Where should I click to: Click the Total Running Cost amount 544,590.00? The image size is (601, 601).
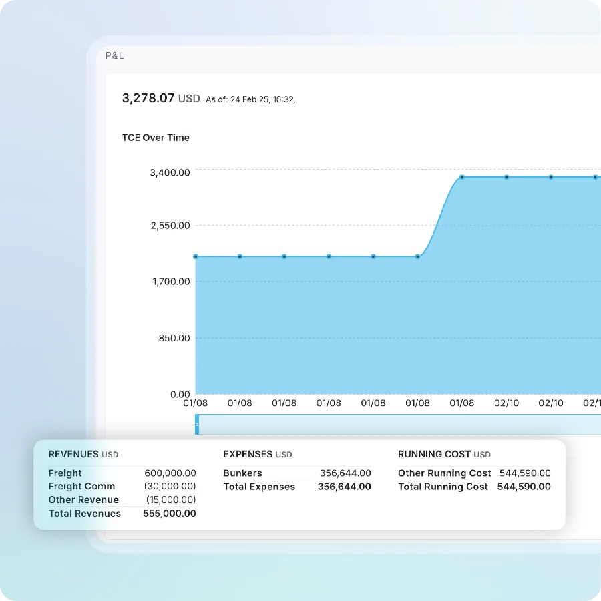coord(524,487)
